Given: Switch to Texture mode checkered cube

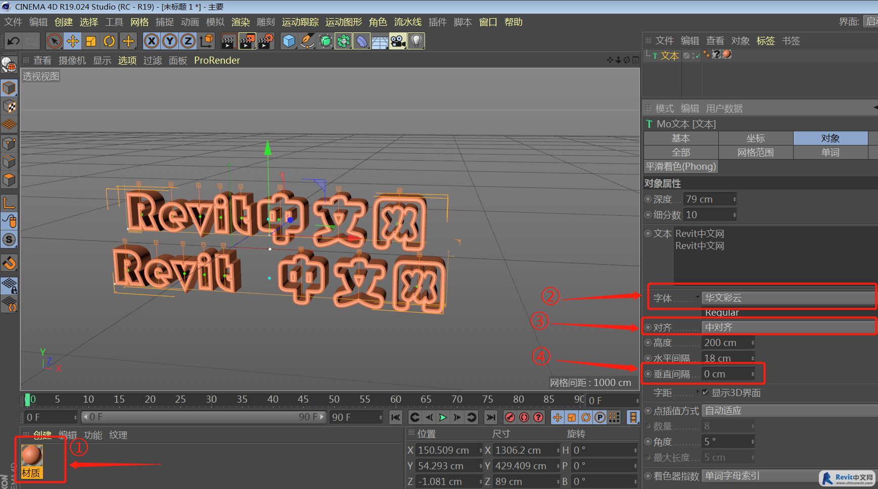Looking at the screenshot, I should 9,107.
